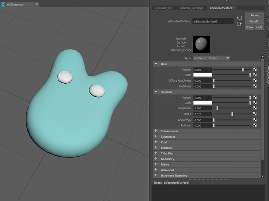Open the Base Color swatch
Image resolution: width=269 pixels, height=201 pixels.
point(203,75)
